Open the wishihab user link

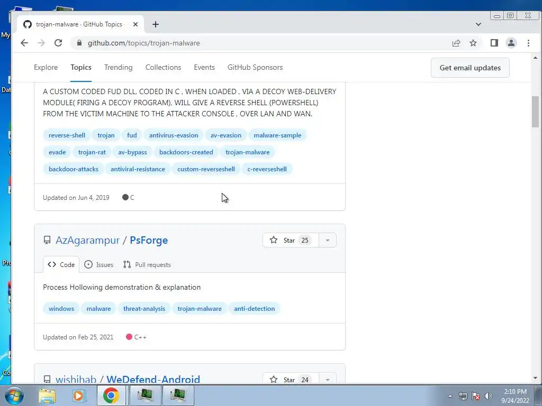[x=76, y=379]
